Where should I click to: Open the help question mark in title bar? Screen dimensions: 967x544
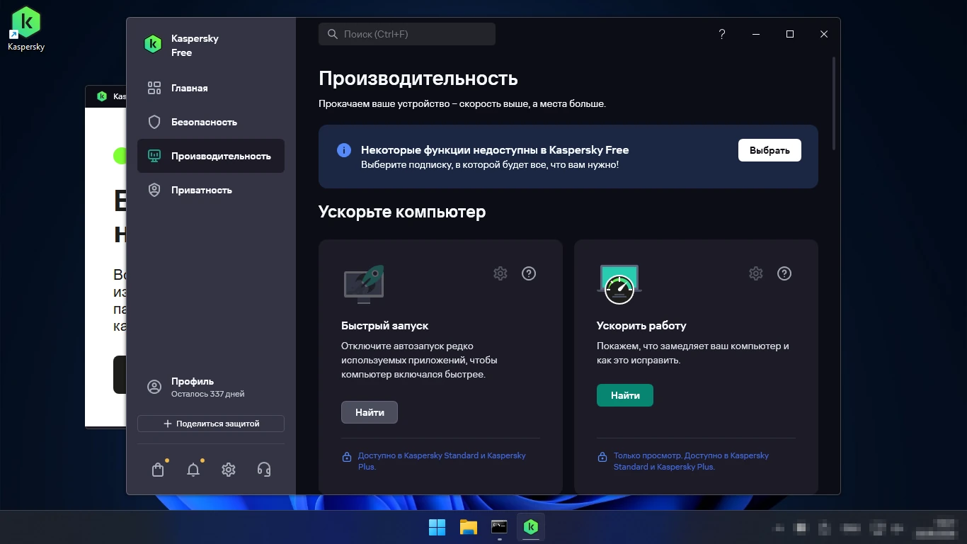722,34
